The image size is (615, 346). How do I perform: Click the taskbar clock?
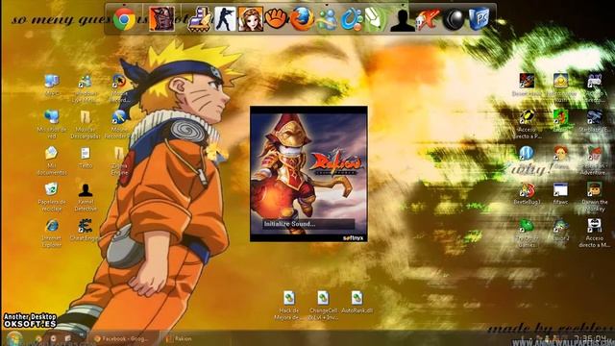591,338
